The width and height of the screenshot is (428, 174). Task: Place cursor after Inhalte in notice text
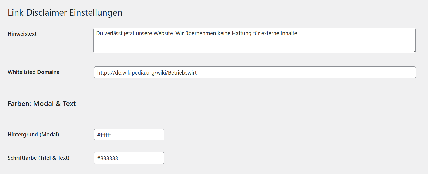299,33
